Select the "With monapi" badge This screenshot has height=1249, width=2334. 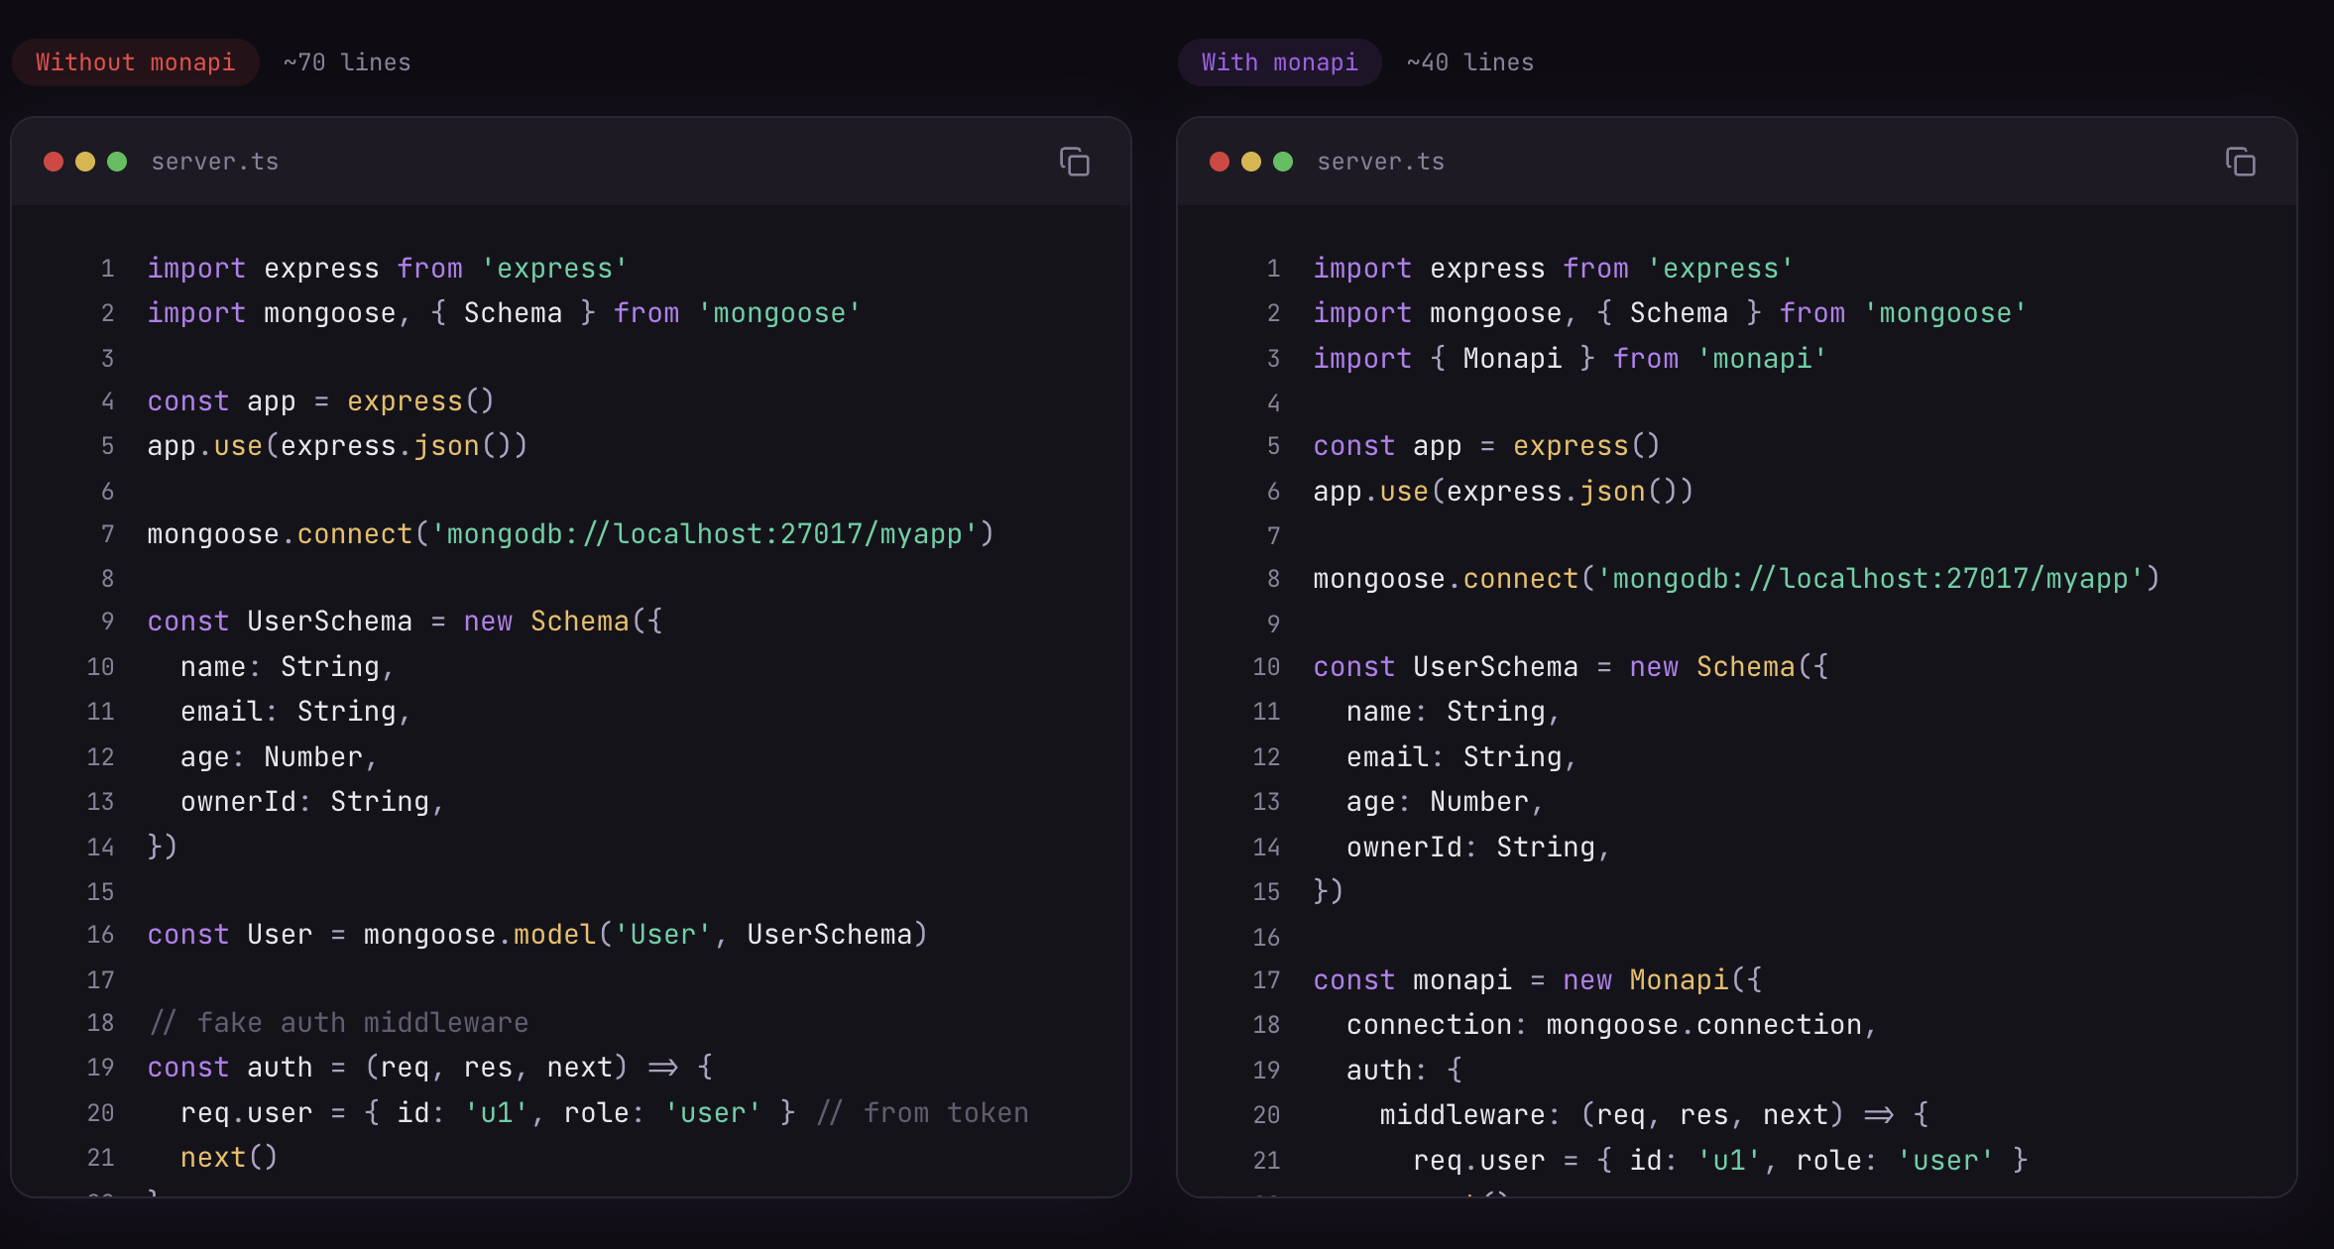click(x=1279, y=62)
